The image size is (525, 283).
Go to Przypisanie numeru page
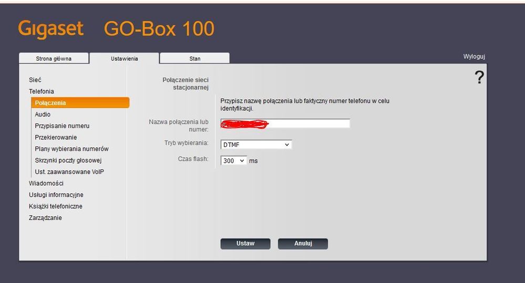tap(62, 126)
